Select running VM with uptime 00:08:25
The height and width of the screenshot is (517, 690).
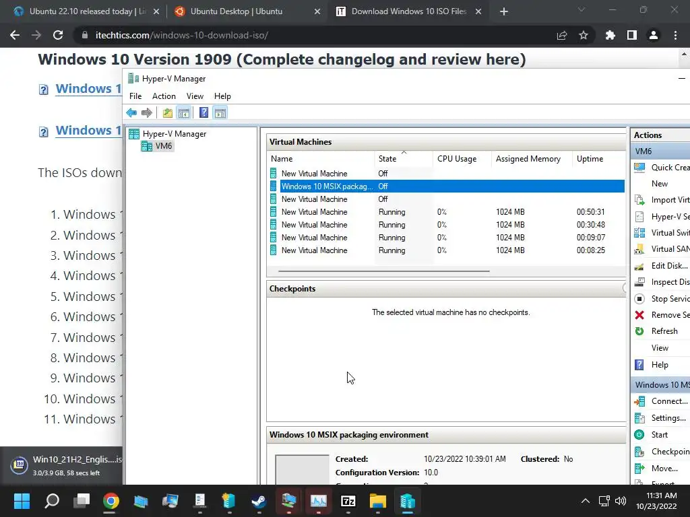[x=446, y=250]
